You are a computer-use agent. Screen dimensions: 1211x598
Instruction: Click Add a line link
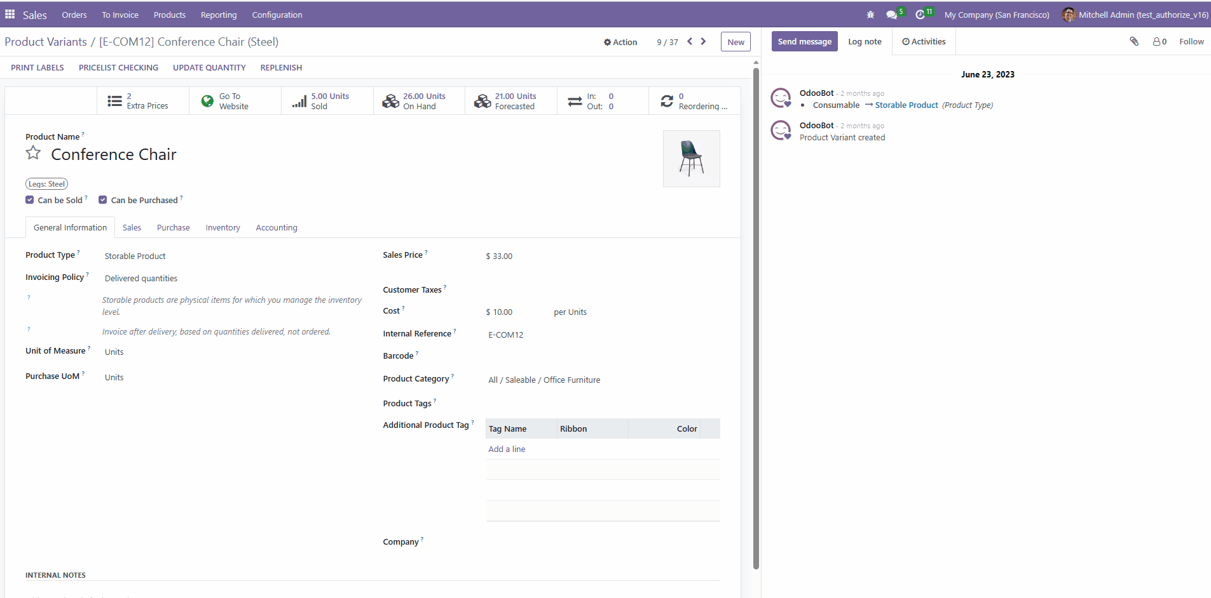tap(507, 449)
